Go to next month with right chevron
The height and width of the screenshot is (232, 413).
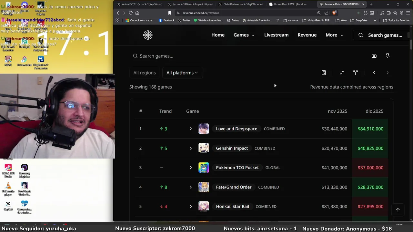coord(388,72)
